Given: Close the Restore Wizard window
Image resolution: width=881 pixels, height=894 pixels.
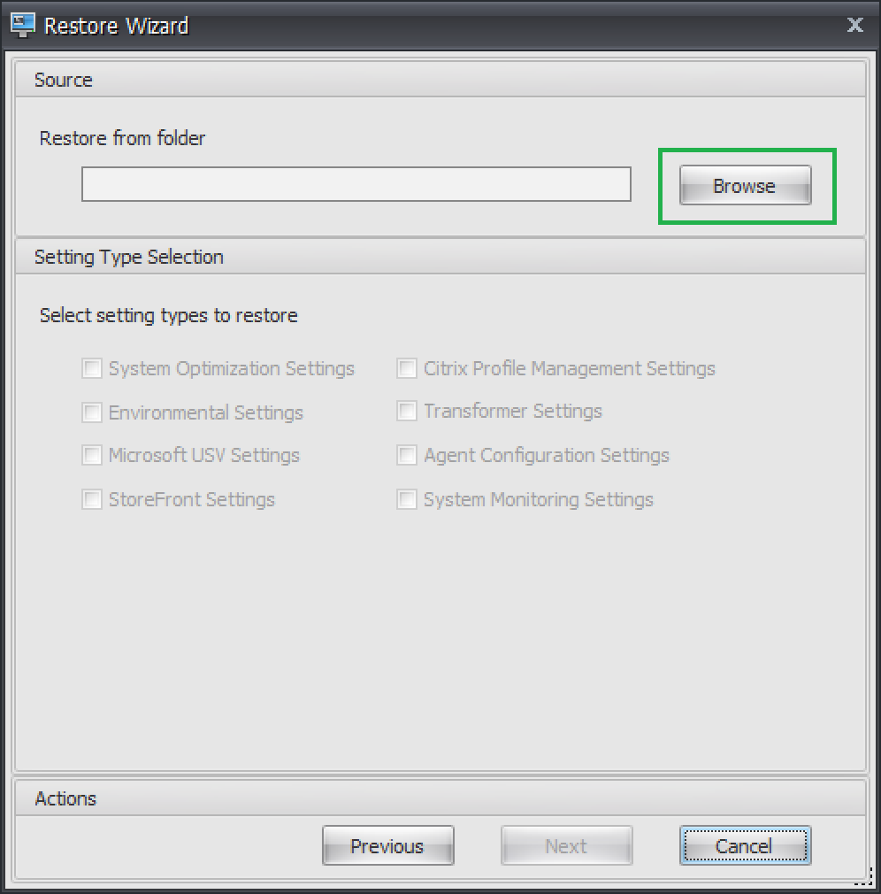Looking at the screenshot, I should [854, 25].
